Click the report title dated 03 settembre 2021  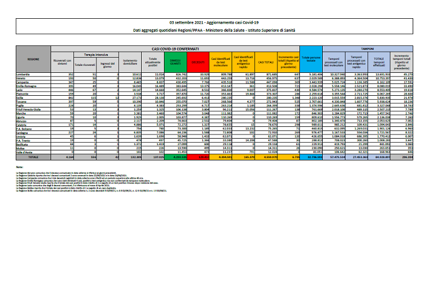pyautogui.click(x=217, y=20)
